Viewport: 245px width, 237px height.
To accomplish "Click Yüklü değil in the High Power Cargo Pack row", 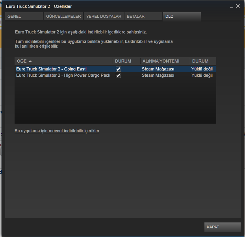I will click(202, 76).
